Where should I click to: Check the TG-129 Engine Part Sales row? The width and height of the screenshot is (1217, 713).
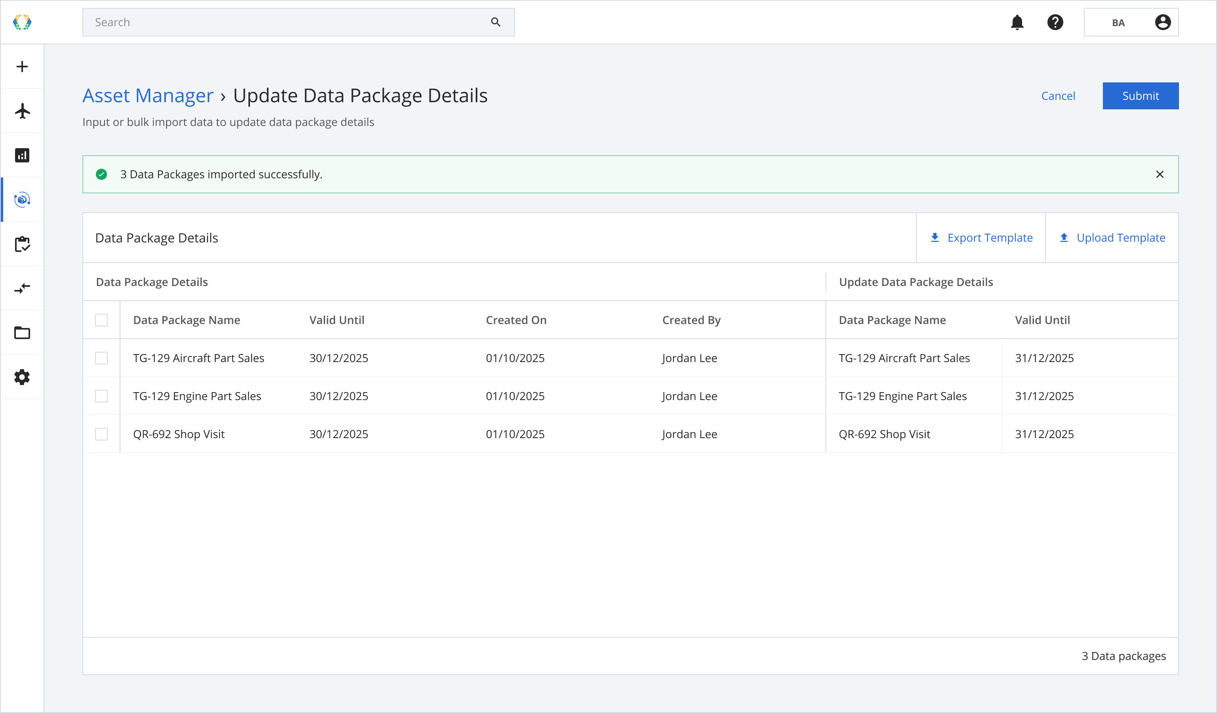tap(101, 397)
